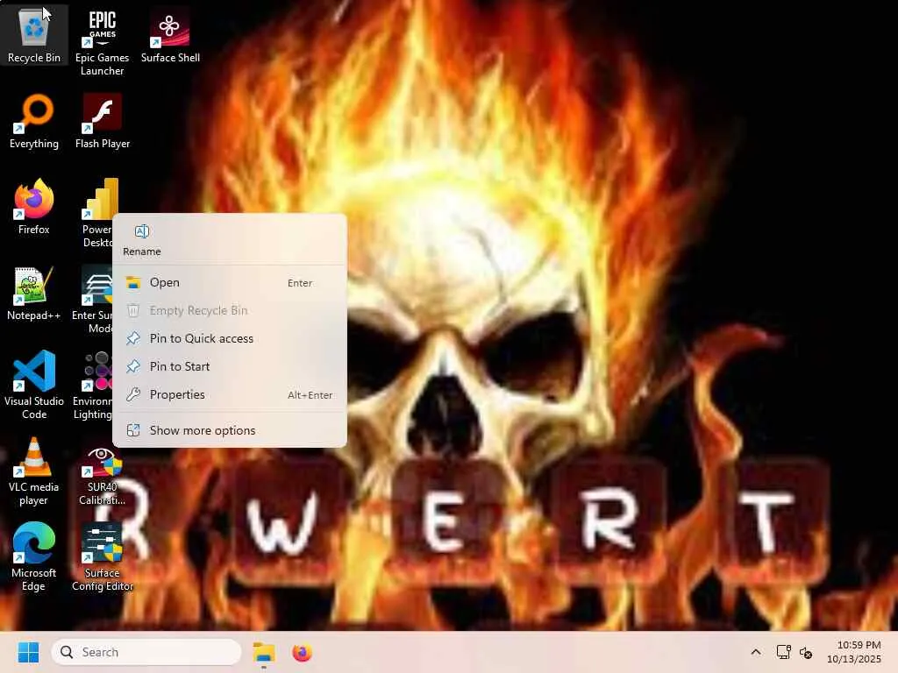This screenshot has height=673, width=898.
Task: Click the Rename icon in context menu
Action: point(141,240)
